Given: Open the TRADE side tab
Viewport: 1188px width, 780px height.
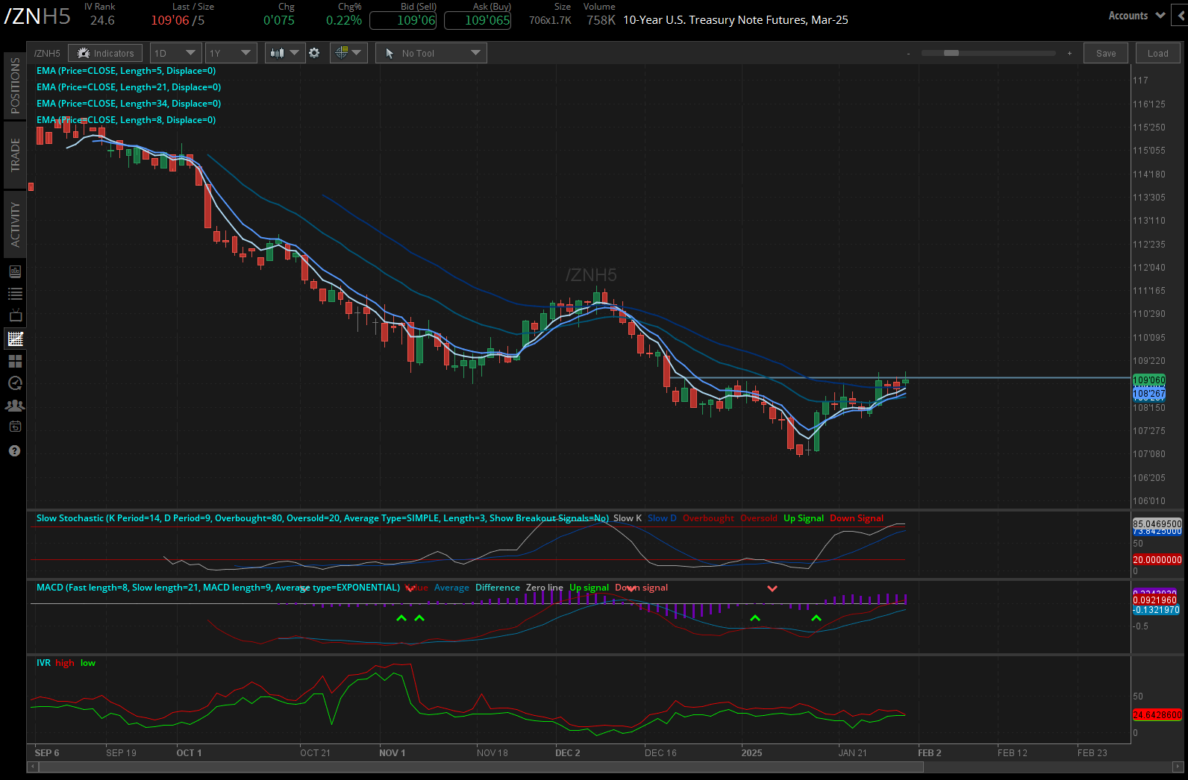Looking at the screenshot, I should coord(15,154).
